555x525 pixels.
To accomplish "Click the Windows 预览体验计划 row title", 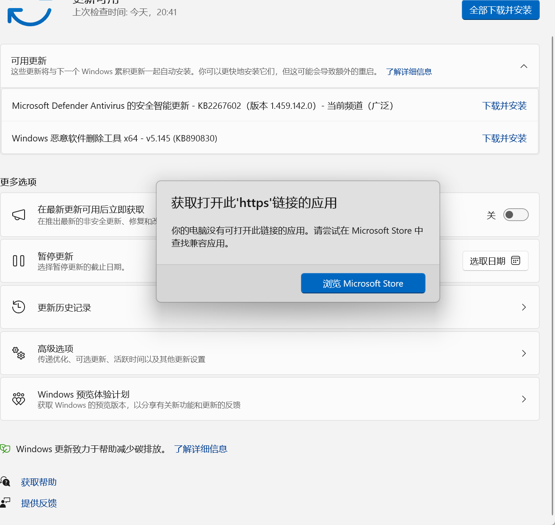I will pos(83,394).
